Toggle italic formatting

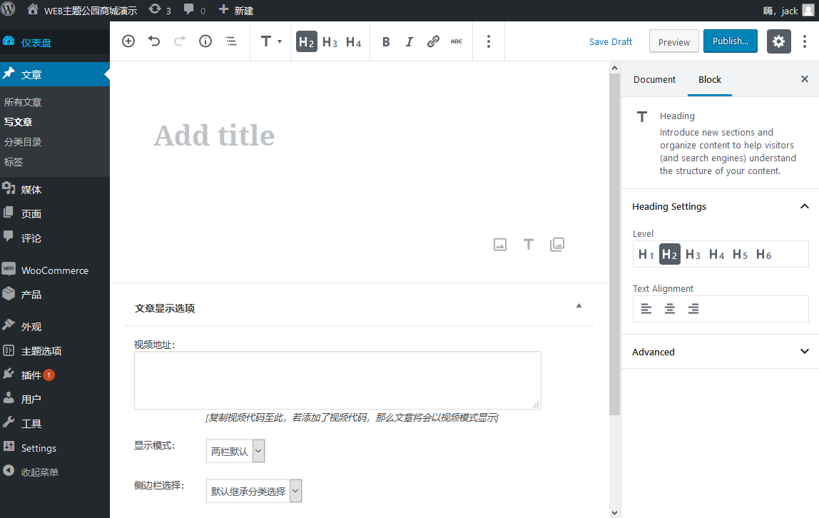pyautogui.click(x=409, y=41)
